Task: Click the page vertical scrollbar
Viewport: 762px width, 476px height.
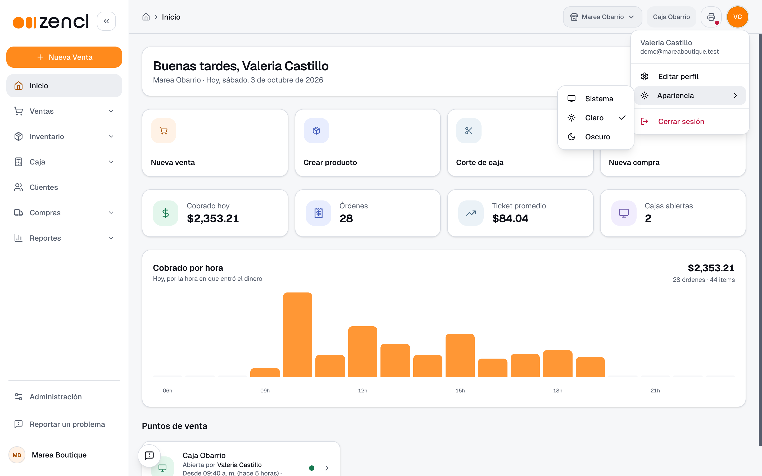Action: coord(760,239)
